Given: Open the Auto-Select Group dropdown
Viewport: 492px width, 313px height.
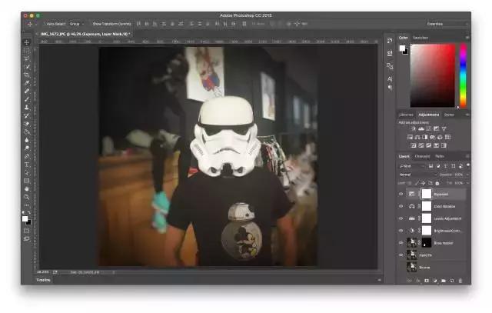Looking at the screenshot, I should pyautogui.click(x=77, y=24).
